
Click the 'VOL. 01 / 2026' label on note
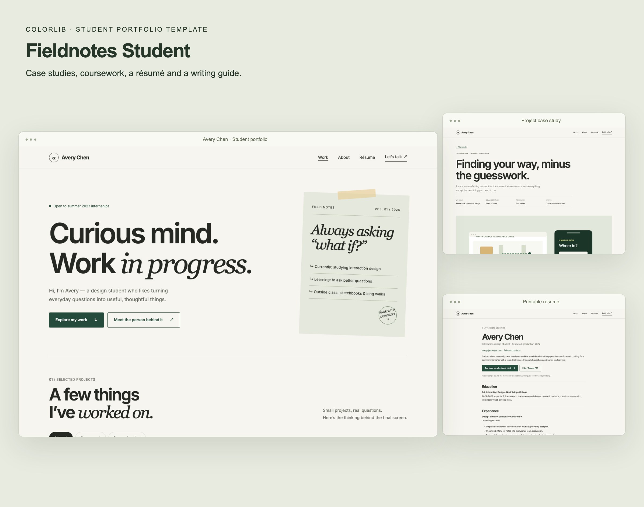(387, 209)
